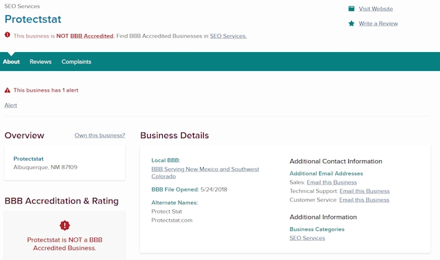The height and width of the screenshot is (260, 440).
Task: Click the 'This business has 1 alert' text
Action: coord(46,90)
